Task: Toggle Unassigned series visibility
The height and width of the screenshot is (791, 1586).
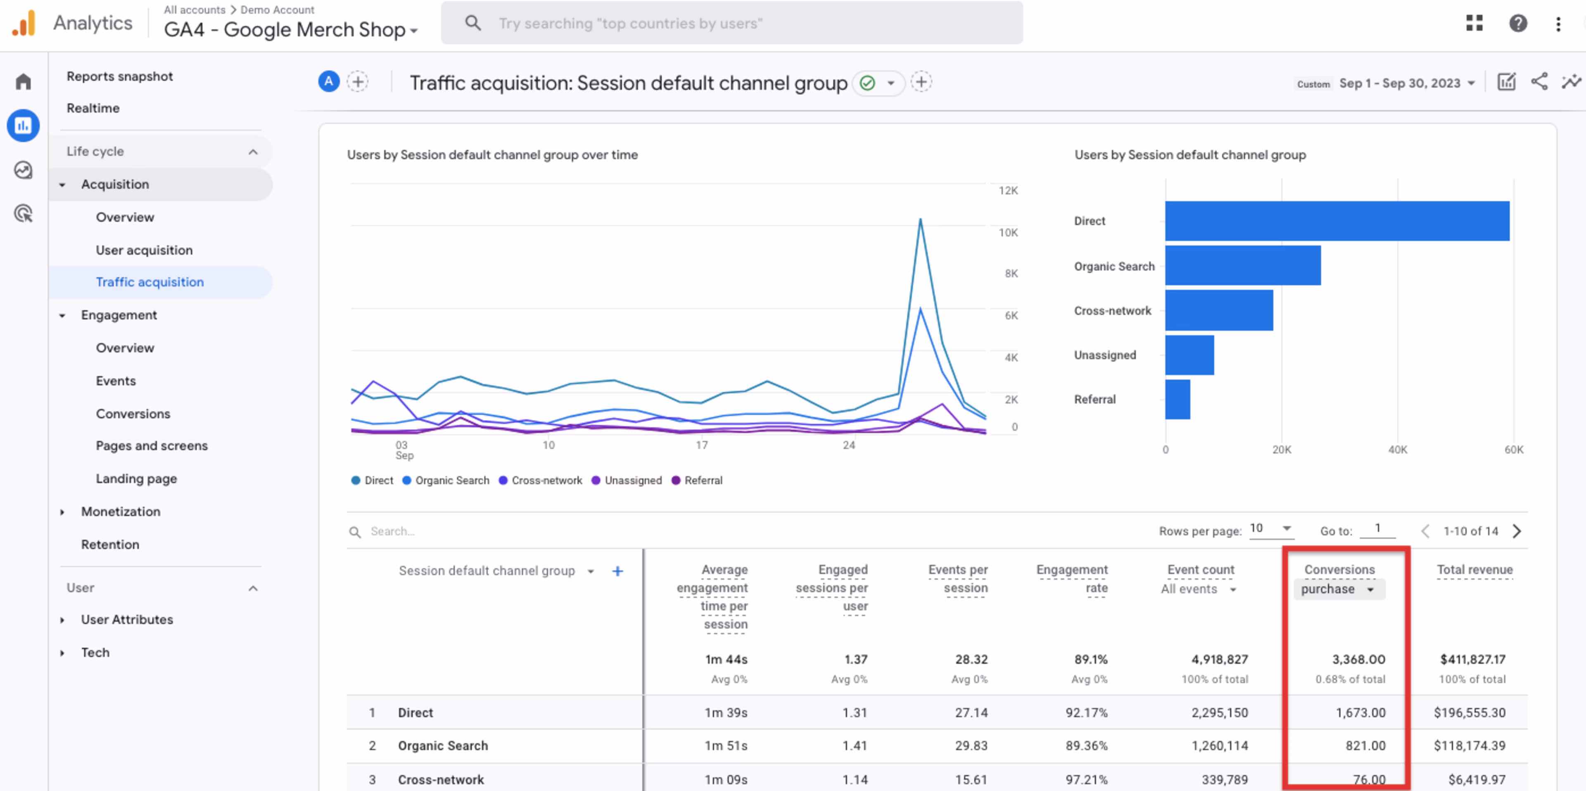Action: point(626,480)
